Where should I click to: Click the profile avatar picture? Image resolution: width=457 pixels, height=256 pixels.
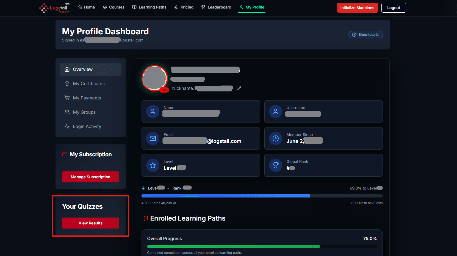click(154, 78)
